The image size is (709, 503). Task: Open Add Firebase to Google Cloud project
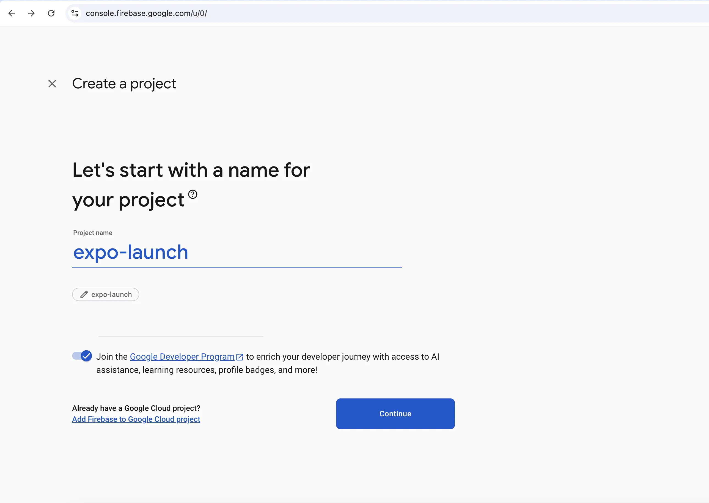(136, 419)
